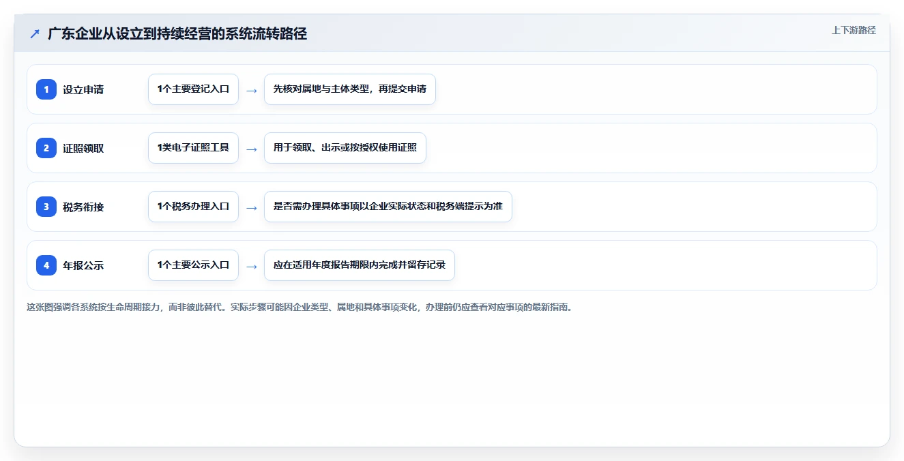
Task: Click the 先核对属地与主体类型，再提交申请 box
Action: click(350, 89)
